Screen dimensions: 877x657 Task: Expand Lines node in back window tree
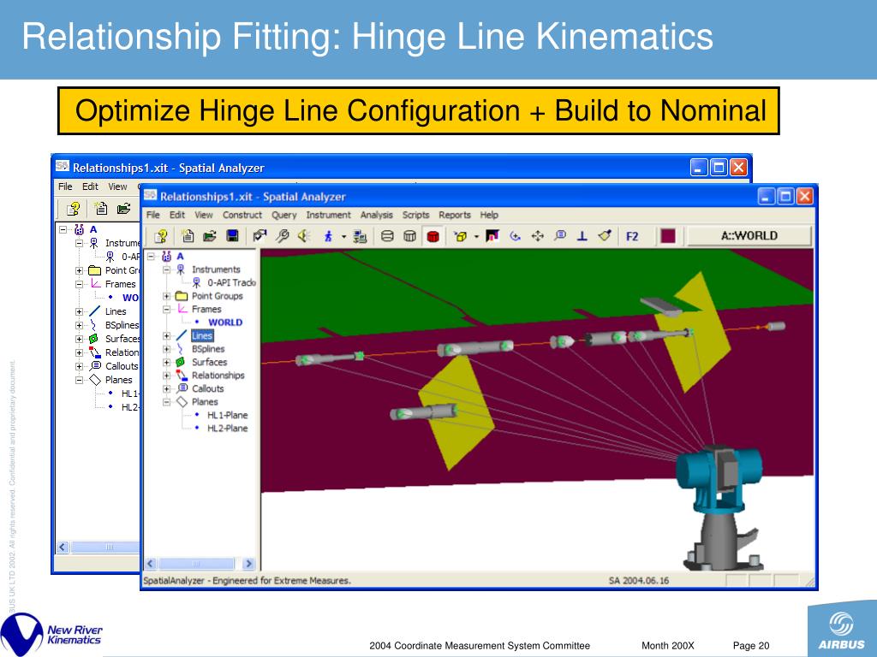(x=80, y=311)
